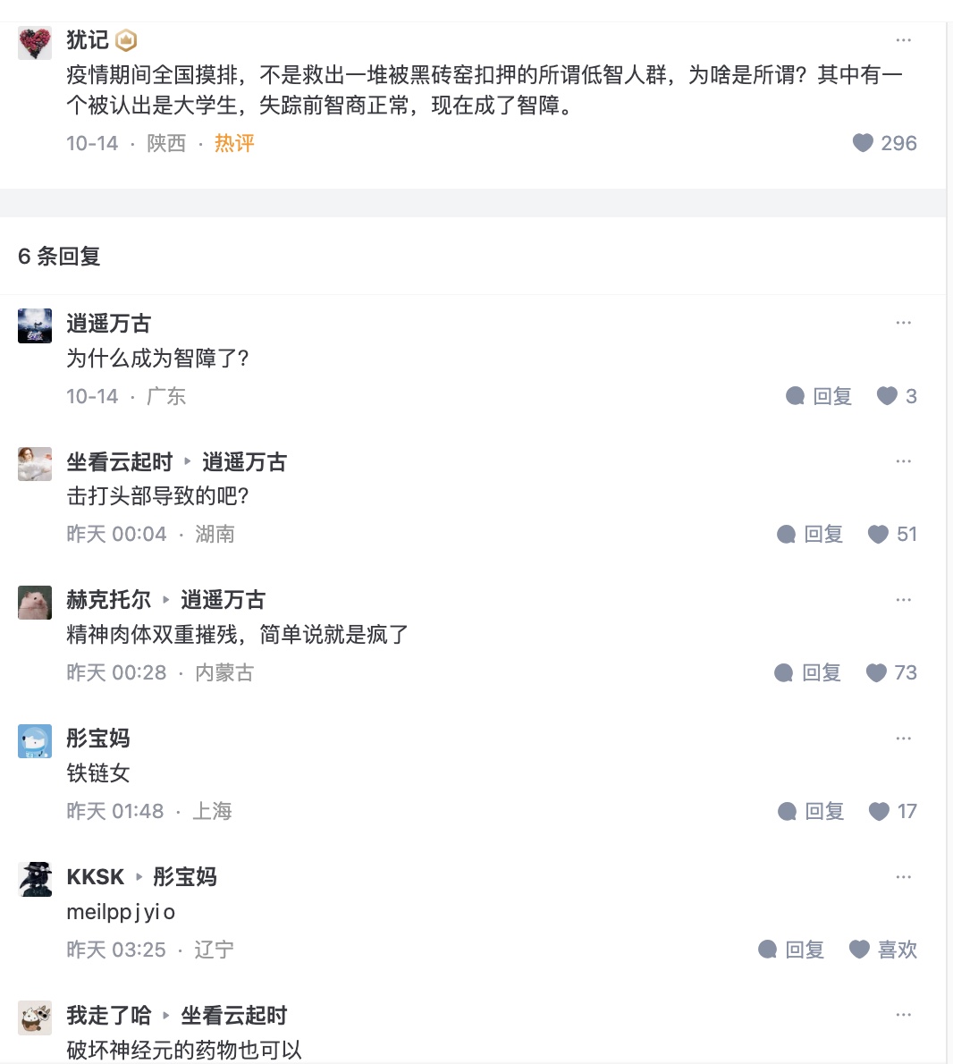Like 犹记's top comment with 296 likes

tap(863, 143)
